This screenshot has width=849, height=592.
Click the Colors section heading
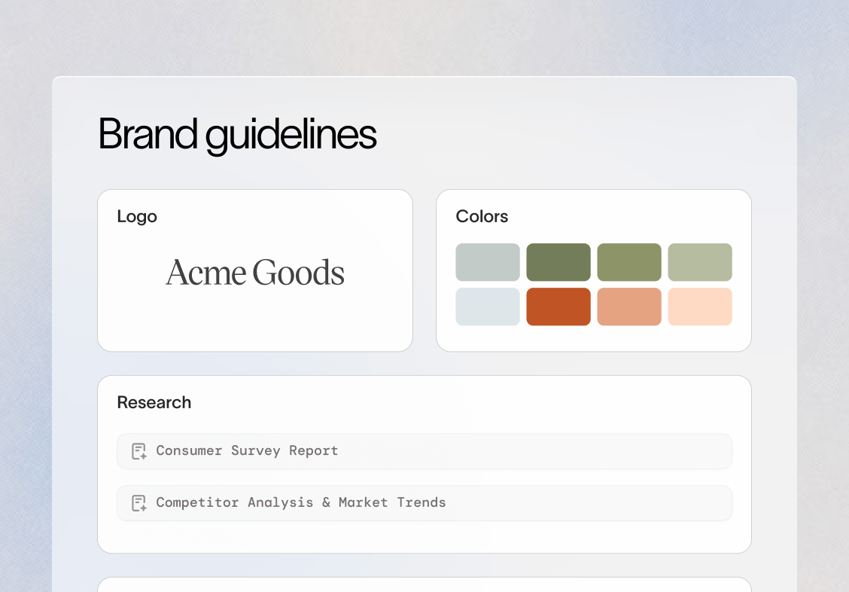point(482,216)
